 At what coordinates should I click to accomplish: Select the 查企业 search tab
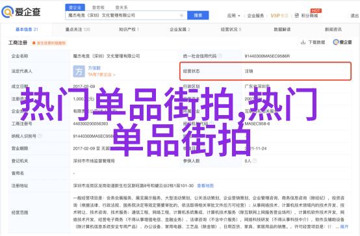click(x=75, y=7)
